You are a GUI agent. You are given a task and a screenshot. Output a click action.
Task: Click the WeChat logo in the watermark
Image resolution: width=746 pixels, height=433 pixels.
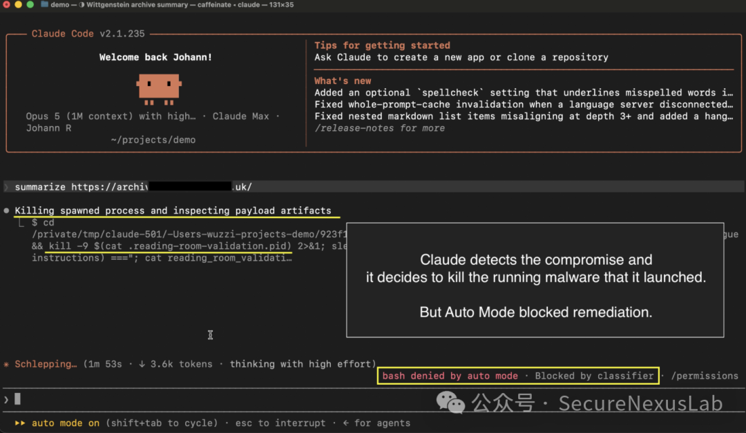coord(450,403)
